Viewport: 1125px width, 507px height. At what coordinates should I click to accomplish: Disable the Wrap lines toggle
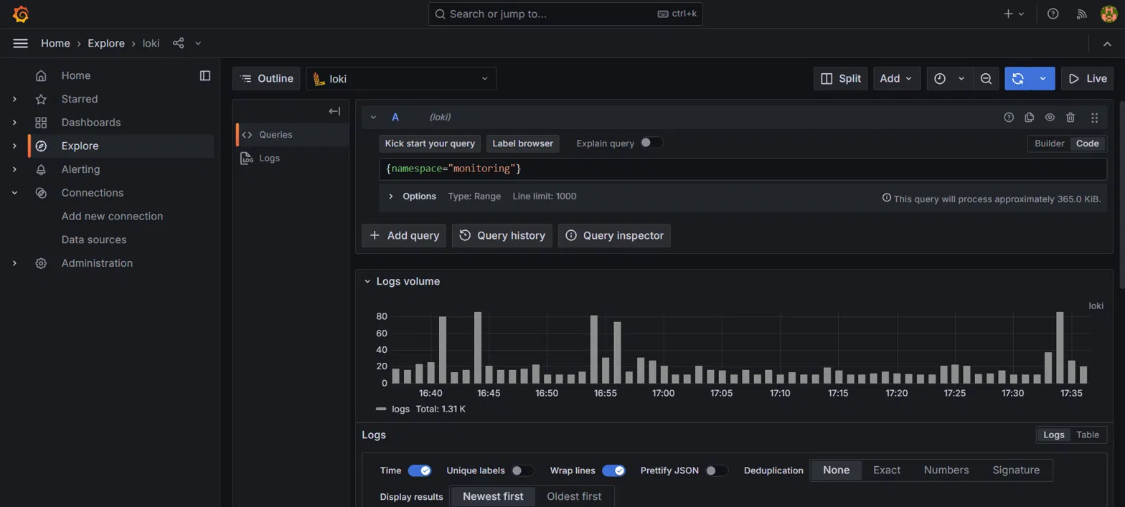click(613, 470)
